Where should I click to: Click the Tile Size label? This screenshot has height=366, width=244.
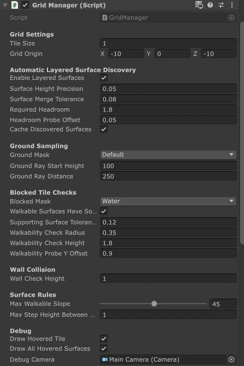coord(22,43)
